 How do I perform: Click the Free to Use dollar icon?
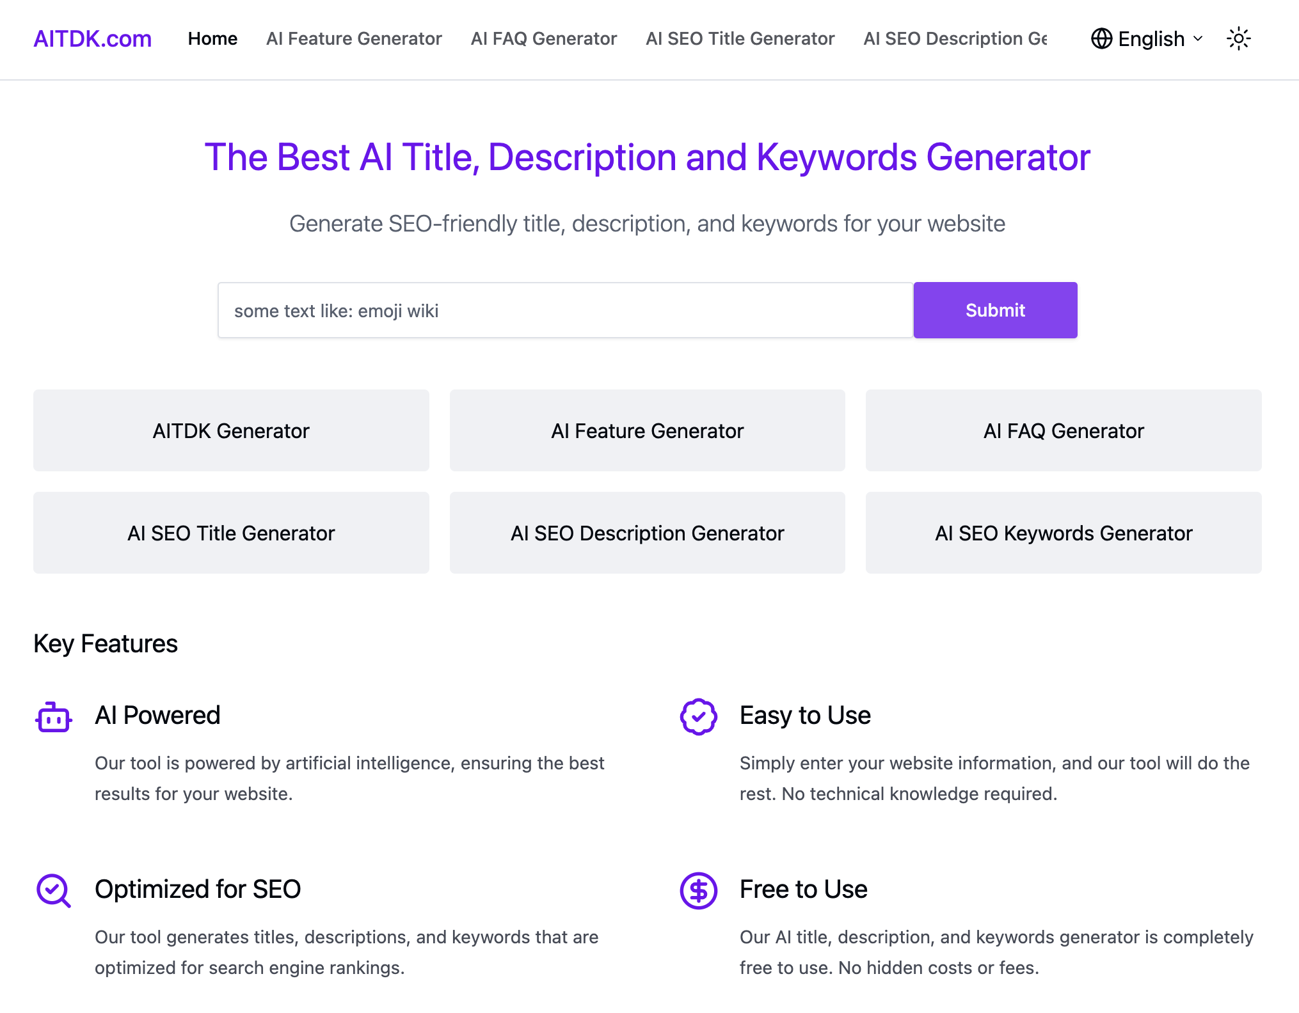(x=698, y=890)
